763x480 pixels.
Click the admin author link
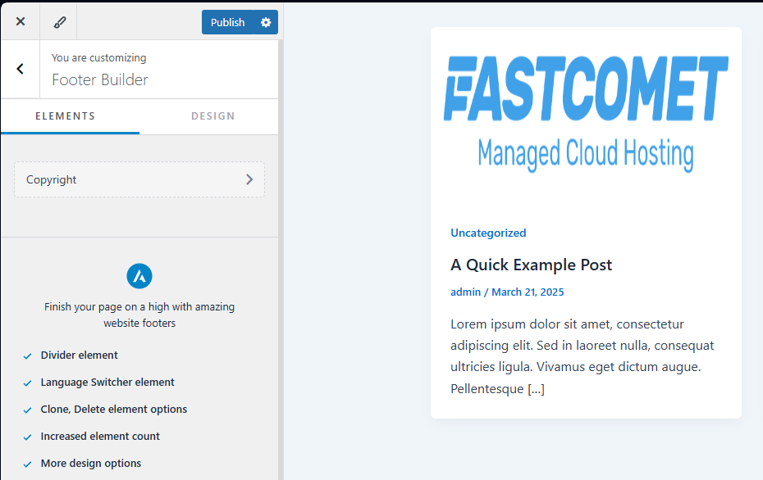click(465, 292)
